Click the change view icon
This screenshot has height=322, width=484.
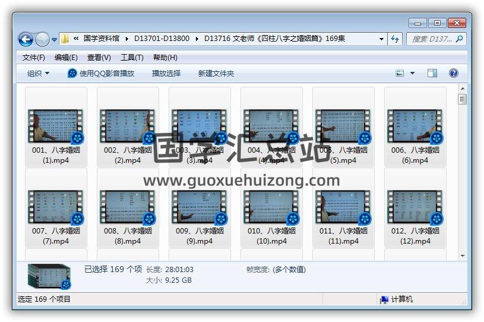click(x=400, y=73)
